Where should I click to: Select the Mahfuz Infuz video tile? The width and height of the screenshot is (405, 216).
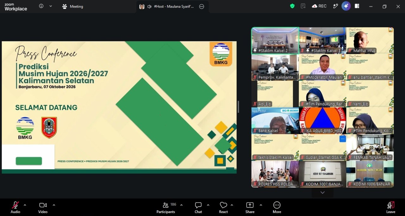click(x=370, y=40)
